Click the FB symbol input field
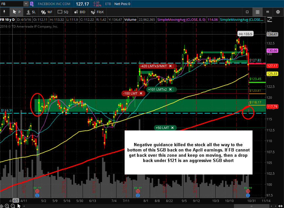 (x=12, y=4)
